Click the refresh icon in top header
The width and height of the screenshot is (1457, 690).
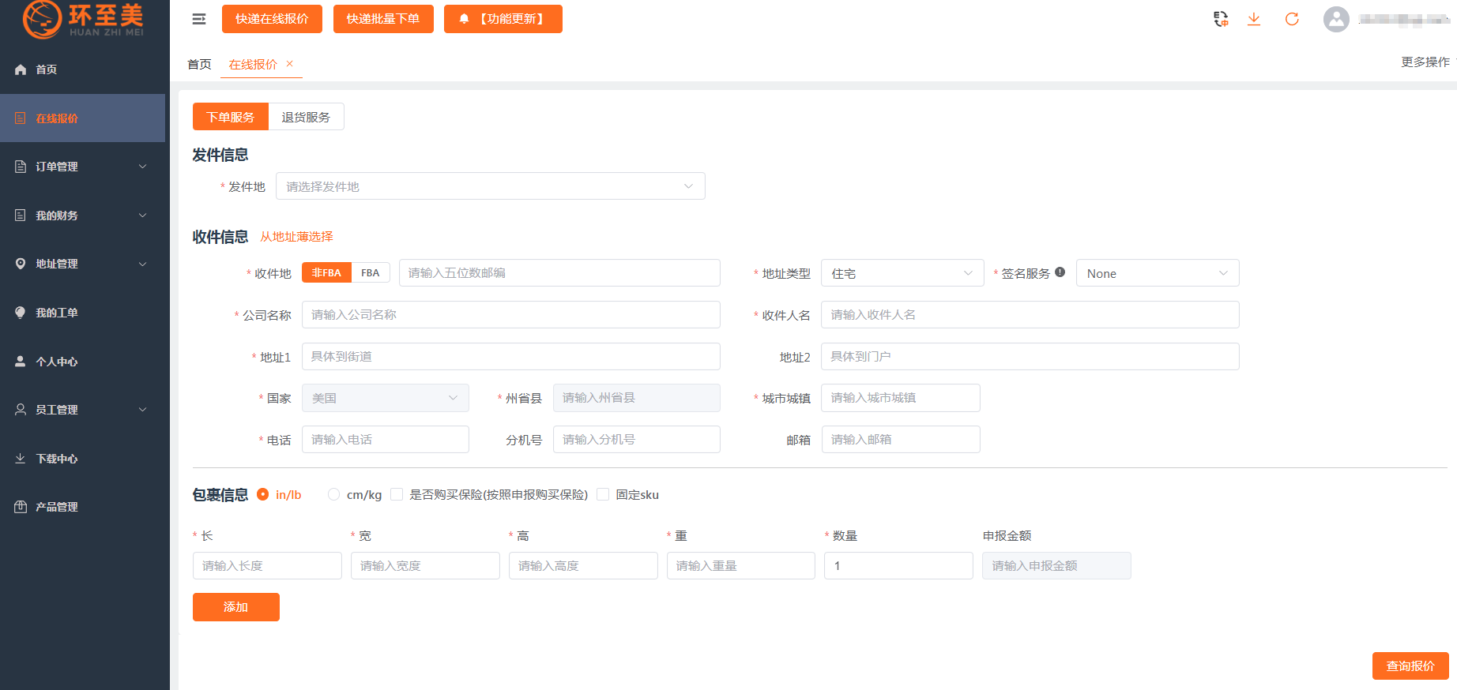coord(1292,19)
